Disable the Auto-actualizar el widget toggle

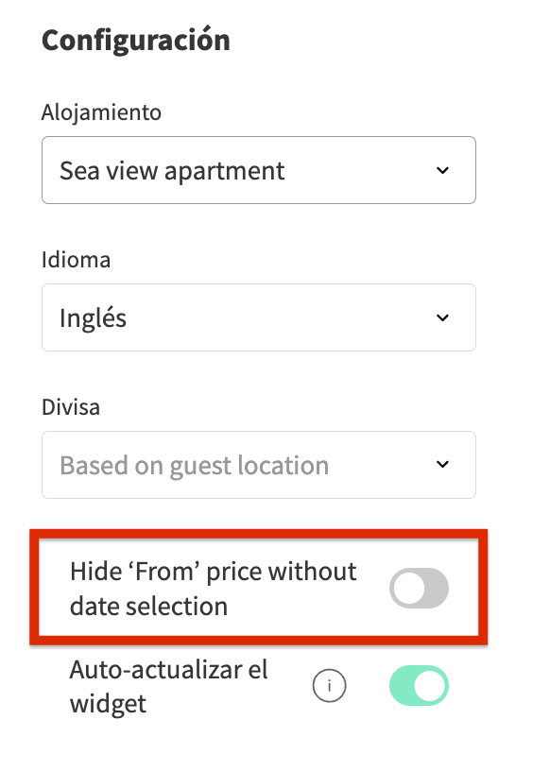(420, 685)
